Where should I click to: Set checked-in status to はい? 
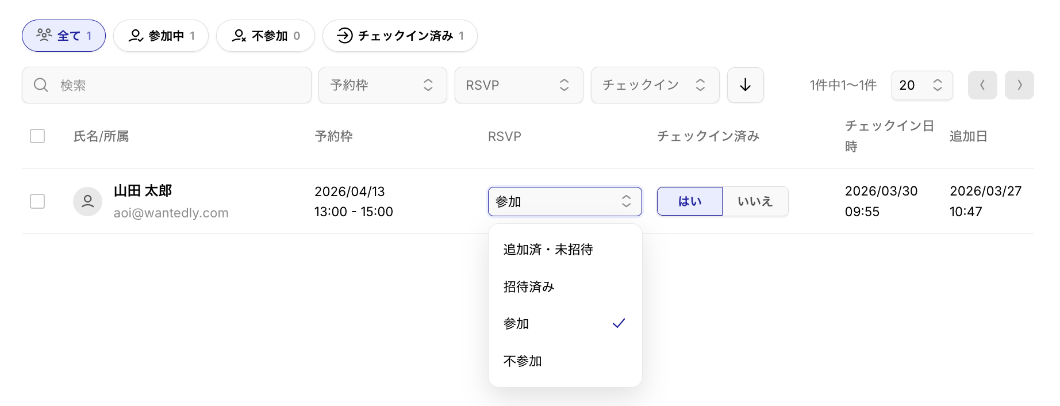click(x=689, y=201)
